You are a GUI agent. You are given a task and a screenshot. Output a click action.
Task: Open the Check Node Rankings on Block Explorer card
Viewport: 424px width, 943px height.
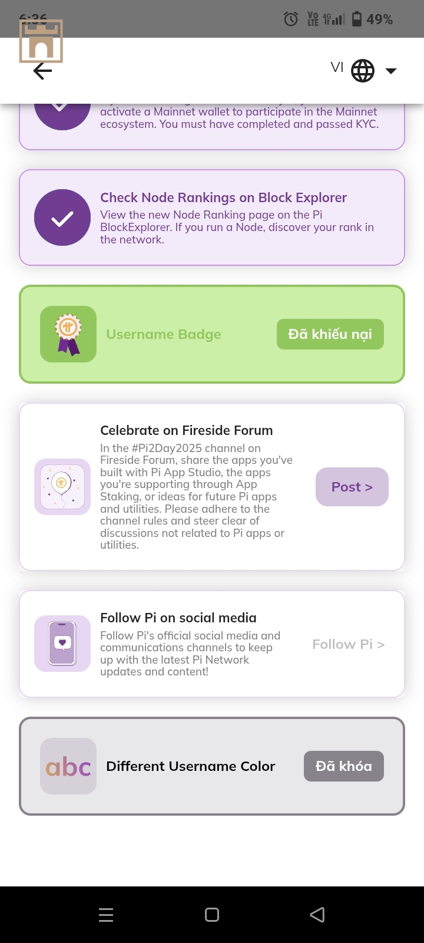point(212,217)
